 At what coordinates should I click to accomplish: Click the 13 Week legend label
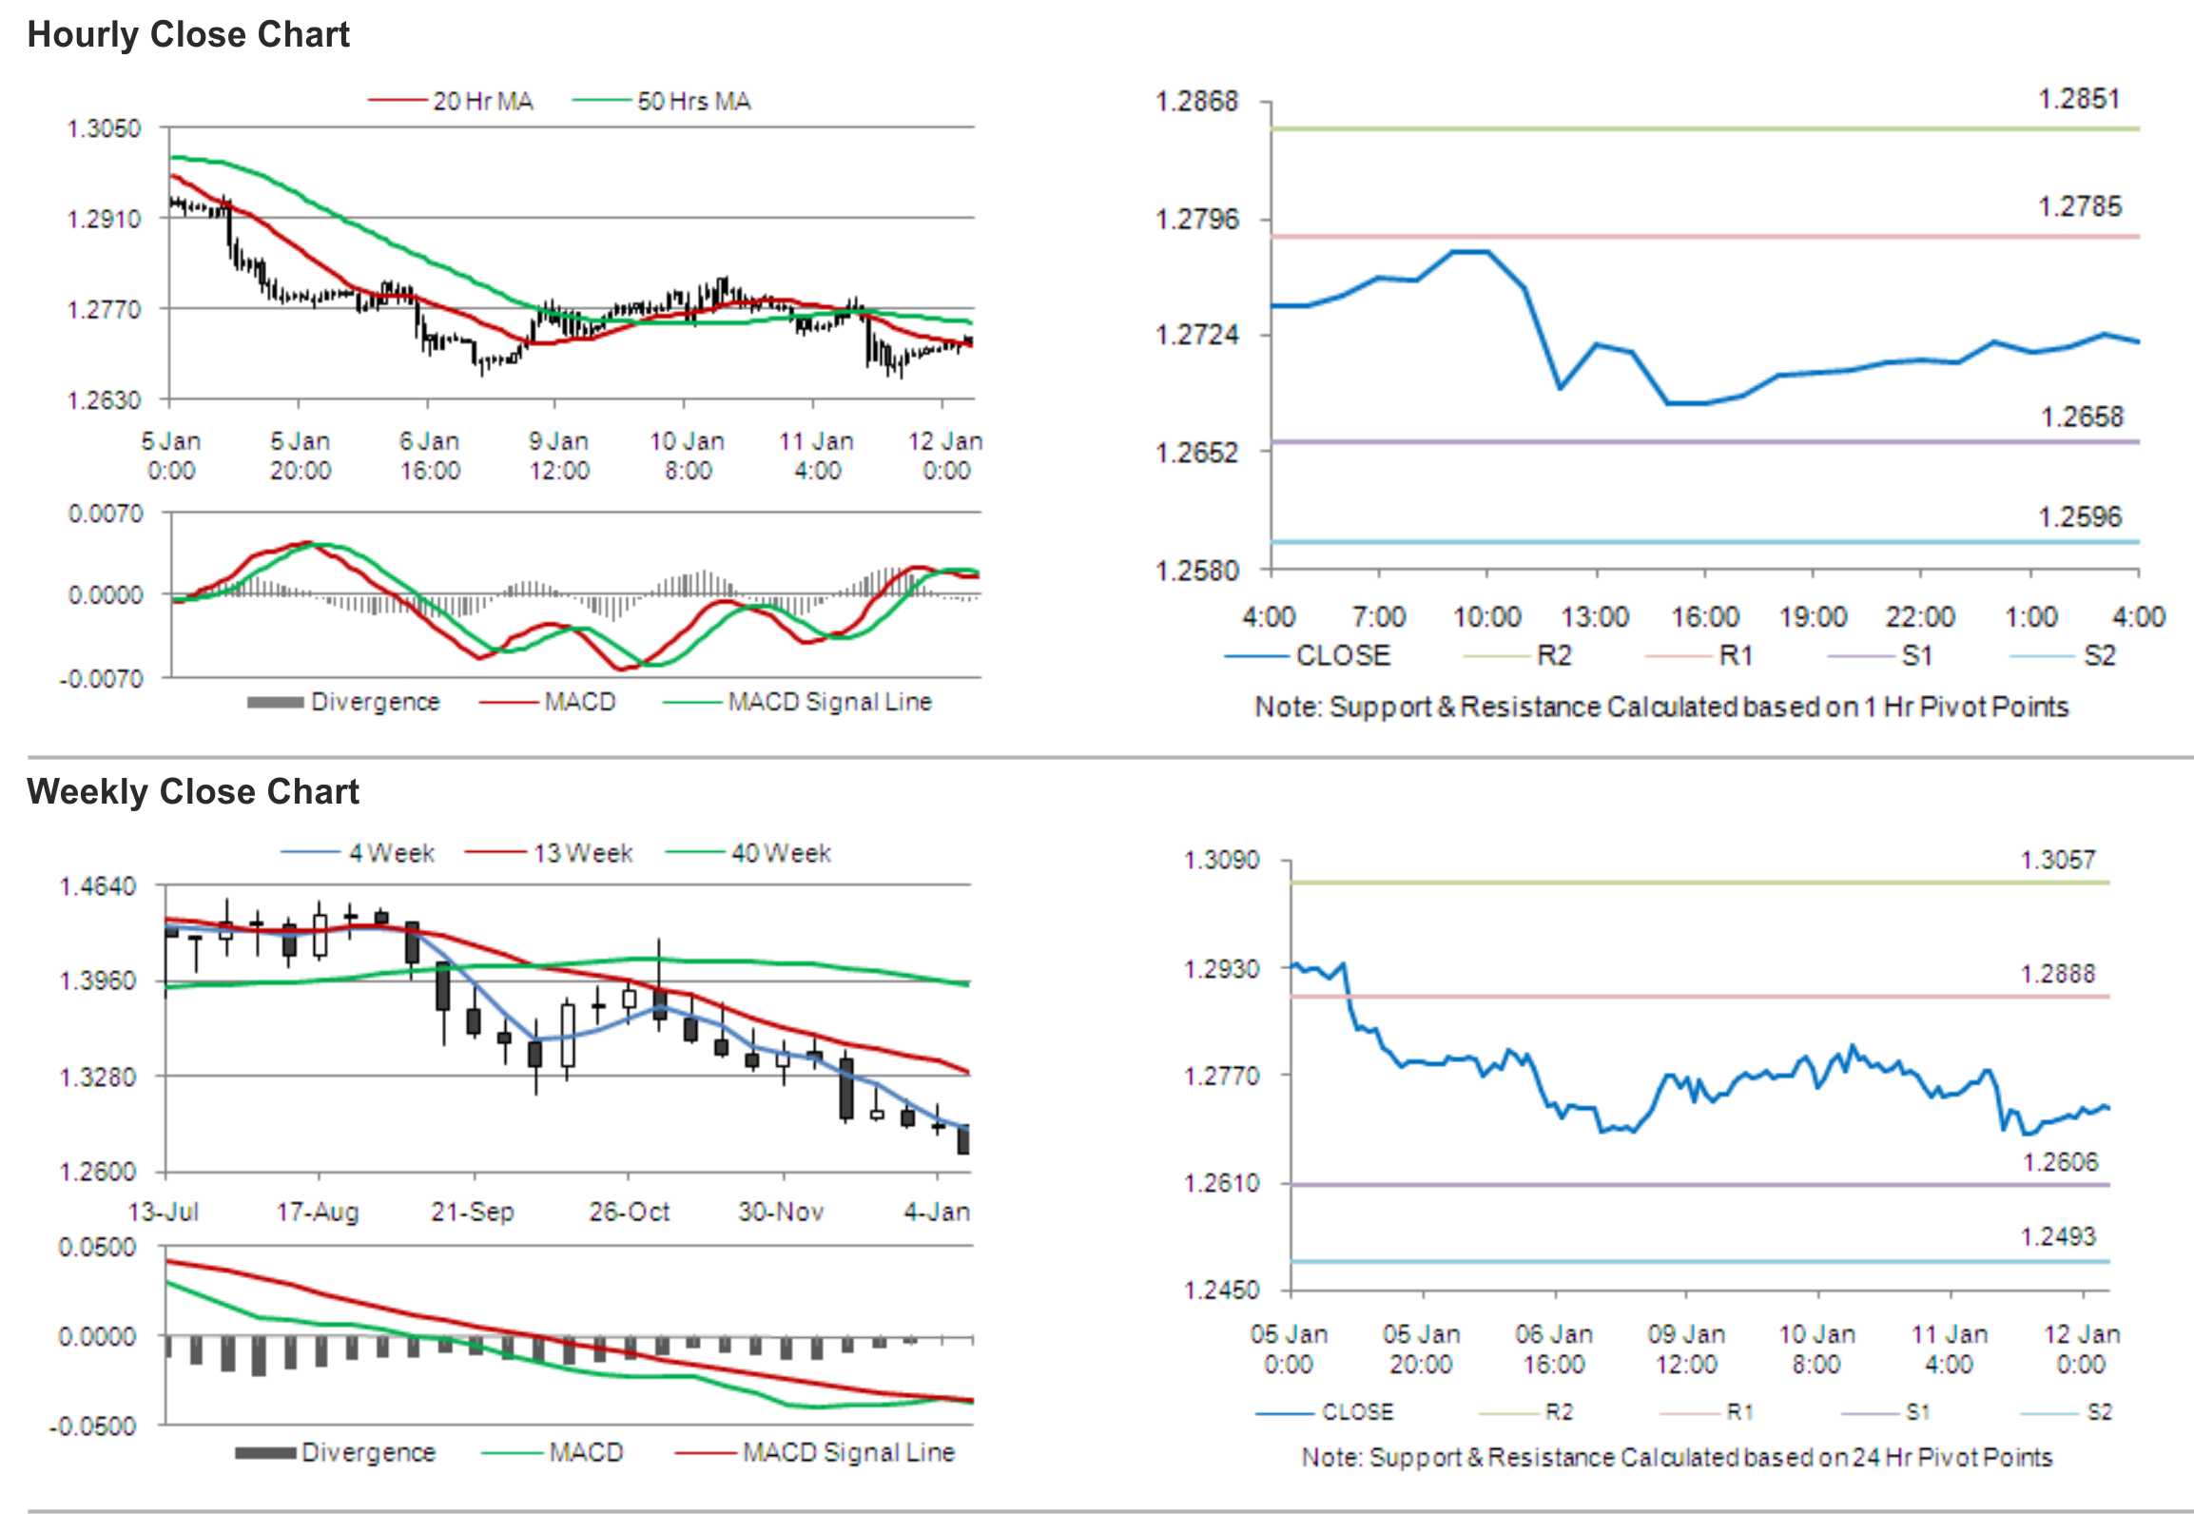point(583,853)
